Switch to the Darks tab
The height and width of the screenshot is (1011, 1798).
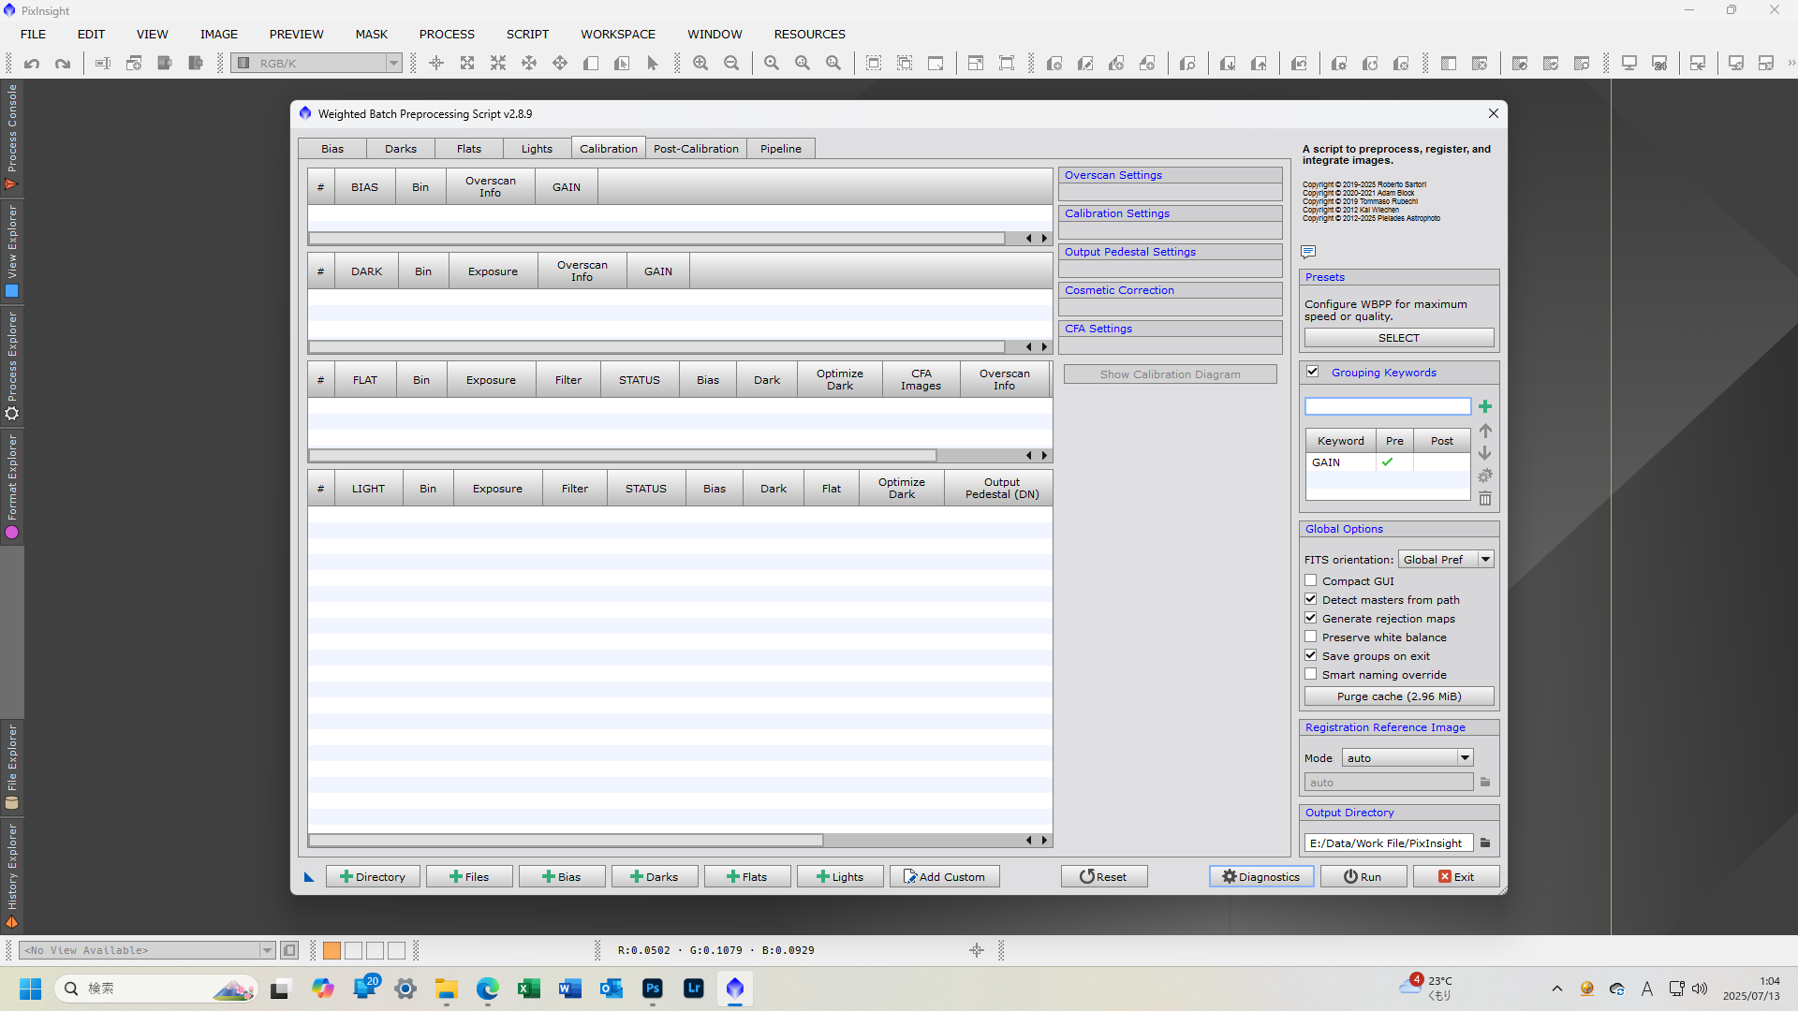tap(401, 149)
